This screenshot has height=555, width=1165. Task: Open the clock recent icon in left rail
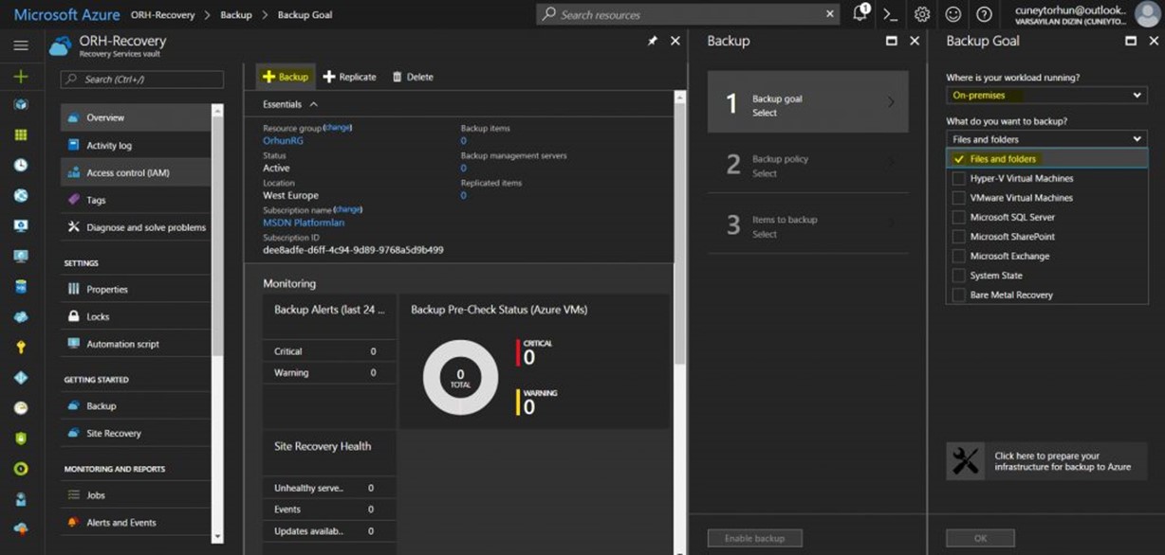tap(21, 165)
